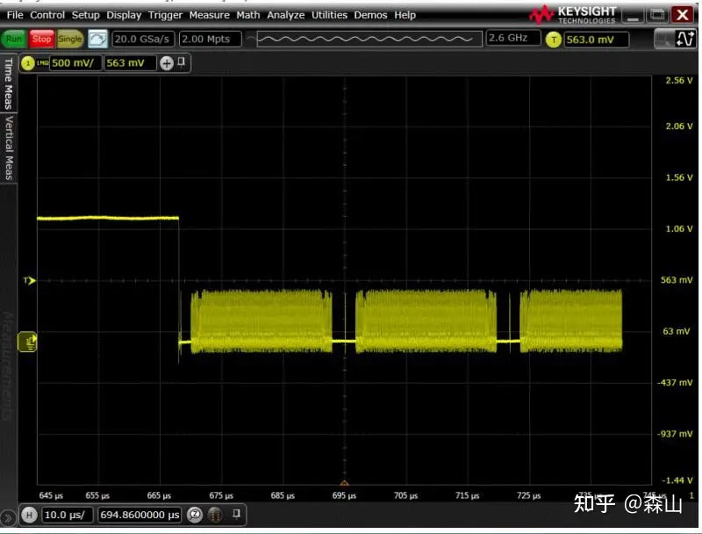
Task: Open the Utilities menu
Action: [x=329, y=15]
